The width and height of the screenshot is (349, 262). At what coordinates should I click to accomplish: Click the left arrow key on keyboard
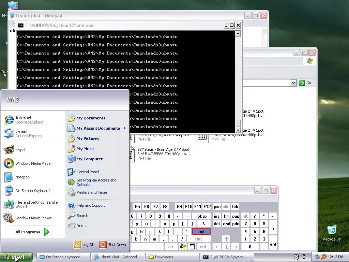tap(217, 247)
